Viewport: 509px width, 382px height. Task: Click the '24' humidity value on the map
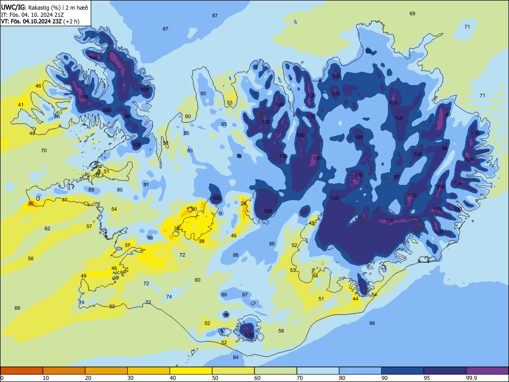click(x=243, y=204)
